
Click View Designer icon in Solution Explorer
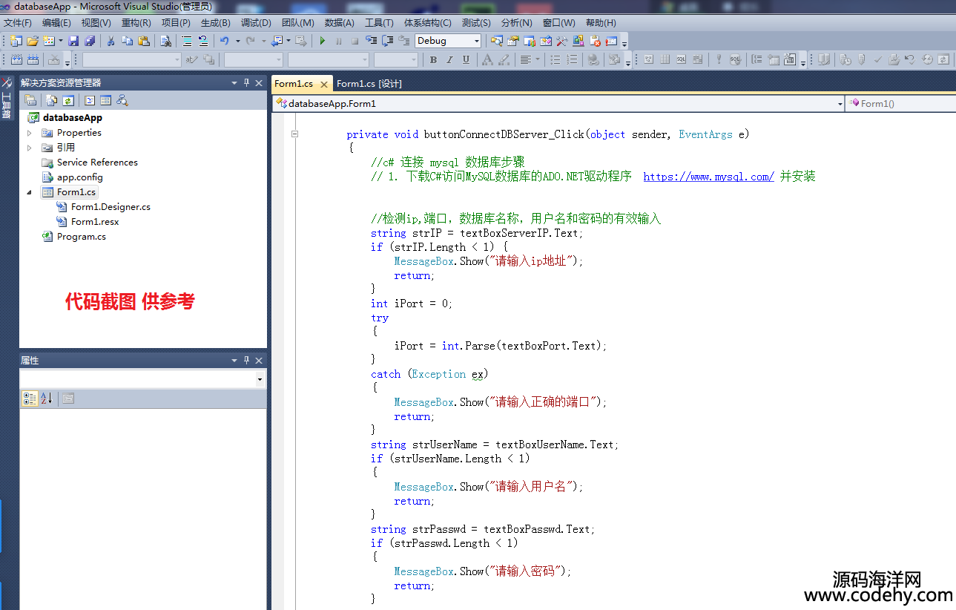point(105,100)
